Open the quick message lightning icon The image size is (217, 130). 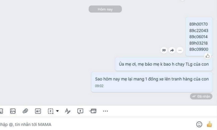click(80, 111)
